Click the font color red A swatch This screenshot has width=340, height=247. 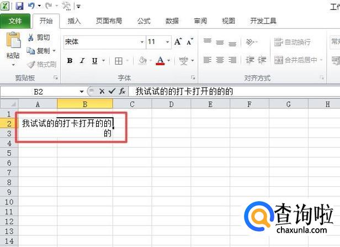coord(160,61)
